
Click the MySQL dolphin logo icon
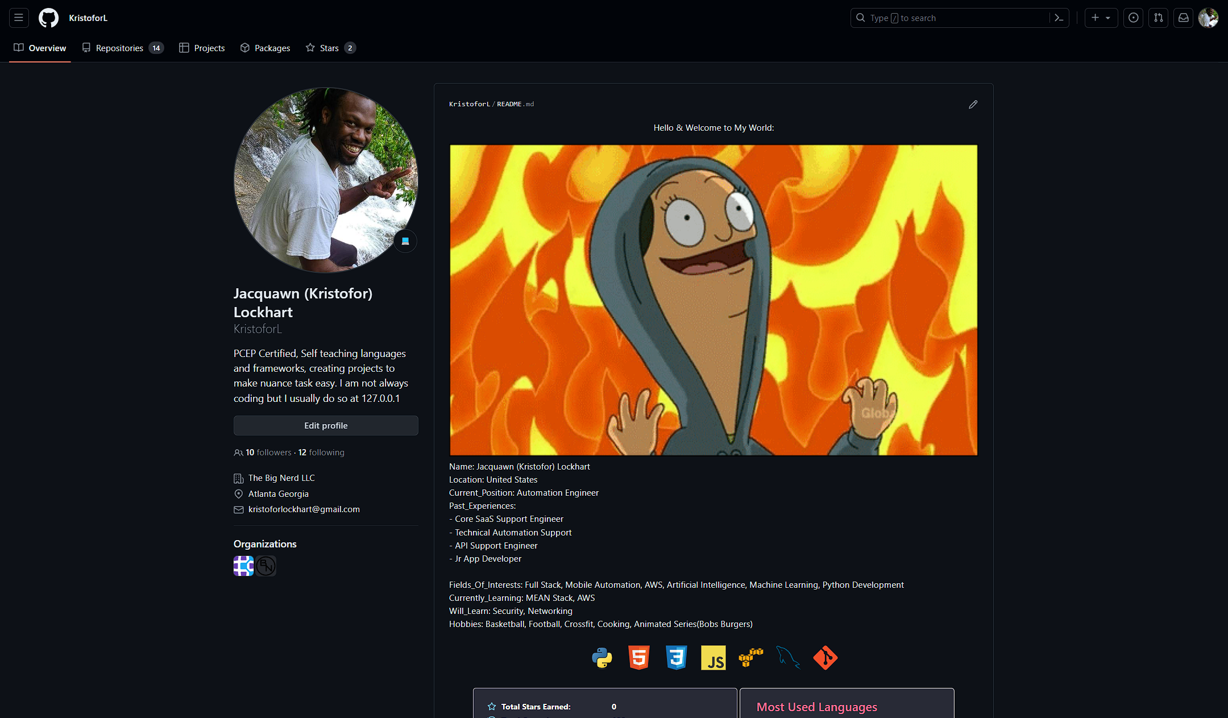788,658
